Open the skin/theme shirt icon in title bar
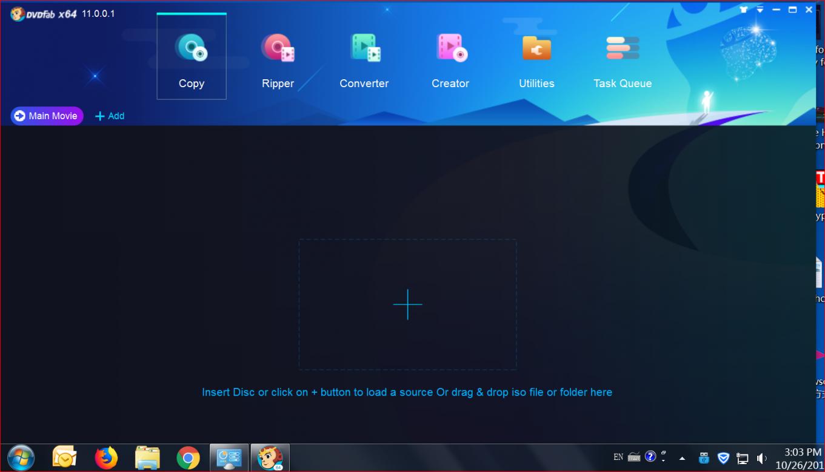This screenshot has width=825, height=472. 744,10
